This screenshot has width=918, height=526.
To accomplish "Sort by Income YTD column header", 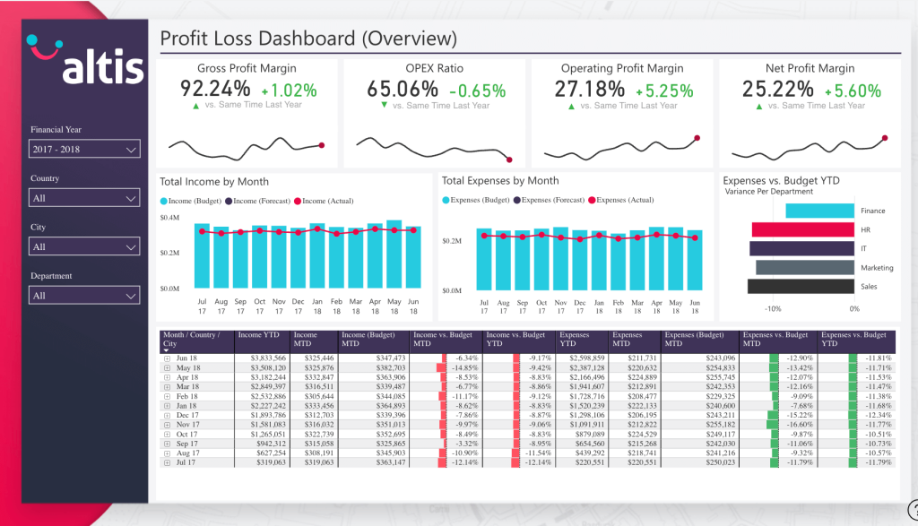I will (262, 336).
